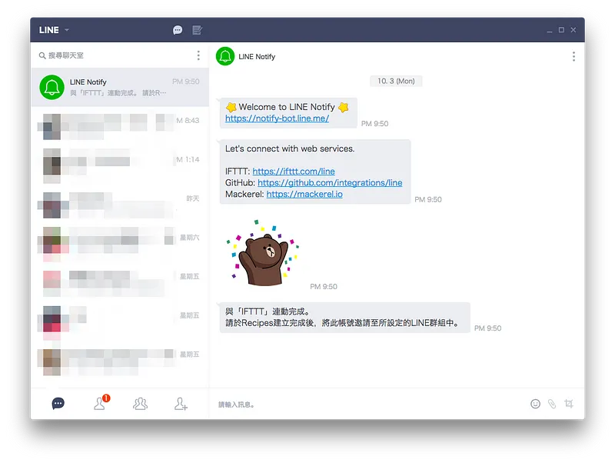Open LINE Notify chat header options menu
Viewport: 615px width, 463px height.
coord(573,56)
